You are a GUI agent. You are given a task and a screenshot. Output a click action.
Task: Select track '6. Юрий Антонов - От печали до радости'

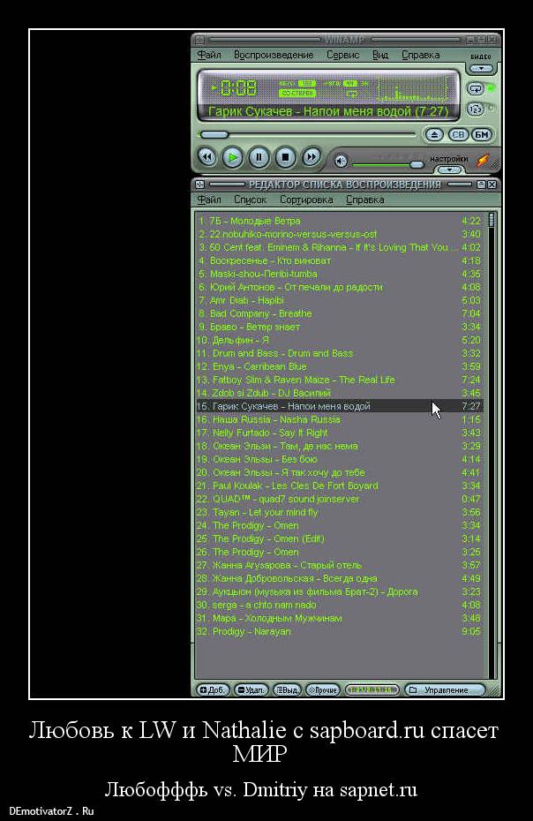click(339, 287)
